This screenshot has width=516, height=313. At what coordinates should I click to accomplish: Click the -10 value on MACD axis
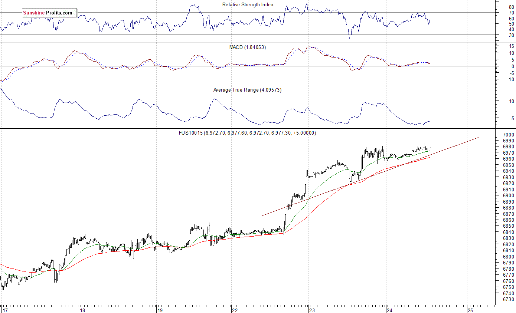[x=511, y=79]
